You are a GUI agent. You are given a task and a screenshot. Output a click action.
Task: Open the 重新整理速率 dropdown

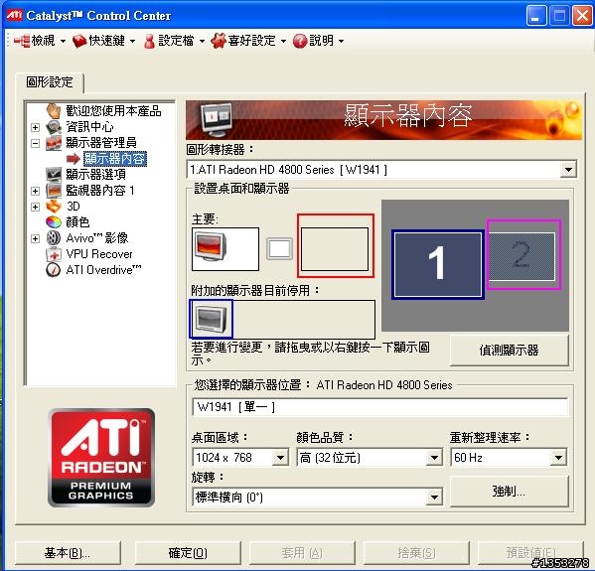click(x=558, y=458)
